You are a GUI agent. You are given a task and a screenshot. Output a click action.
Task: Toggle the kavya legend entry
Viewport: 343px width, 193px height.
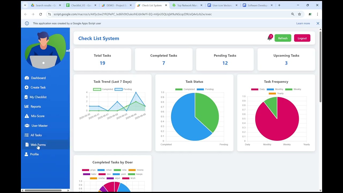(x=135, y=174)
